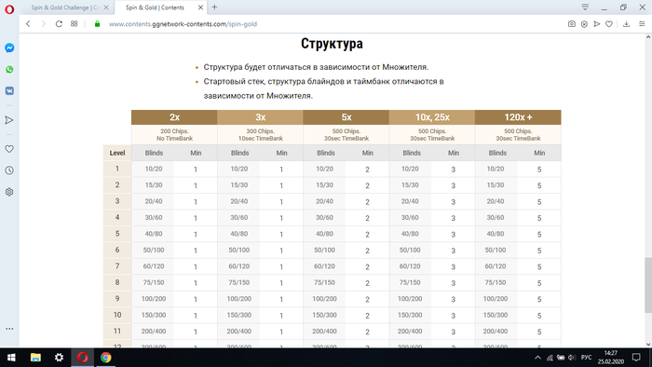Screen dimensions: 652x367
Task: Open History clock in sidebar
Action: (x=9, y=170)
